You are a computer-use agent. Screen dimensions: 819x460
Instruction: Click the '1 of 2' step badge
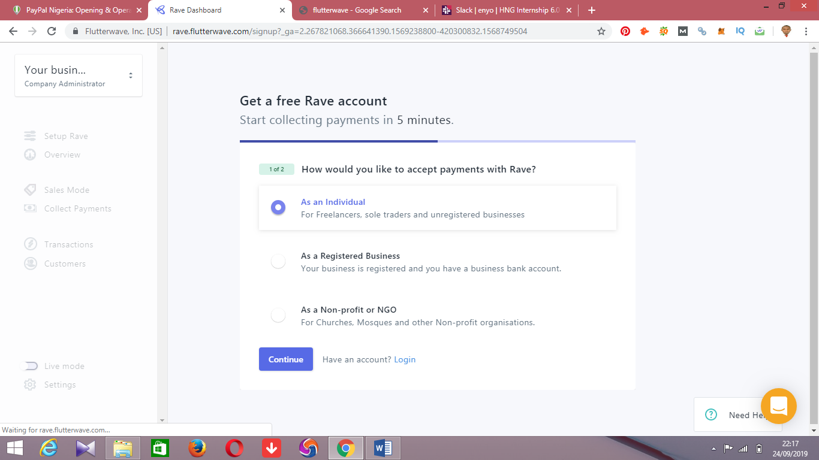(276, 170)
